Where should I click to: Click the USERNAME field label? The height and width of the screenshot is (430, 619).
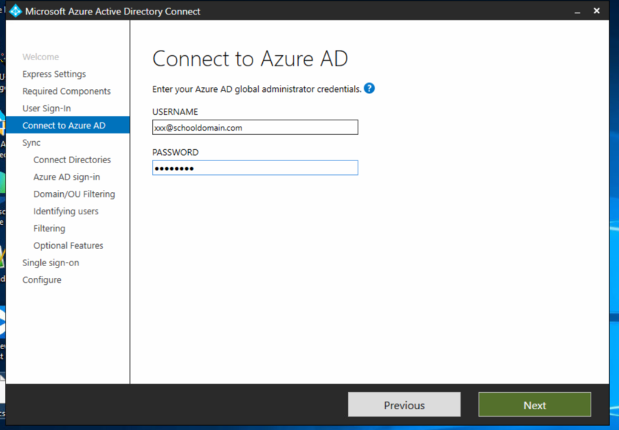click(x=175, y=112)
